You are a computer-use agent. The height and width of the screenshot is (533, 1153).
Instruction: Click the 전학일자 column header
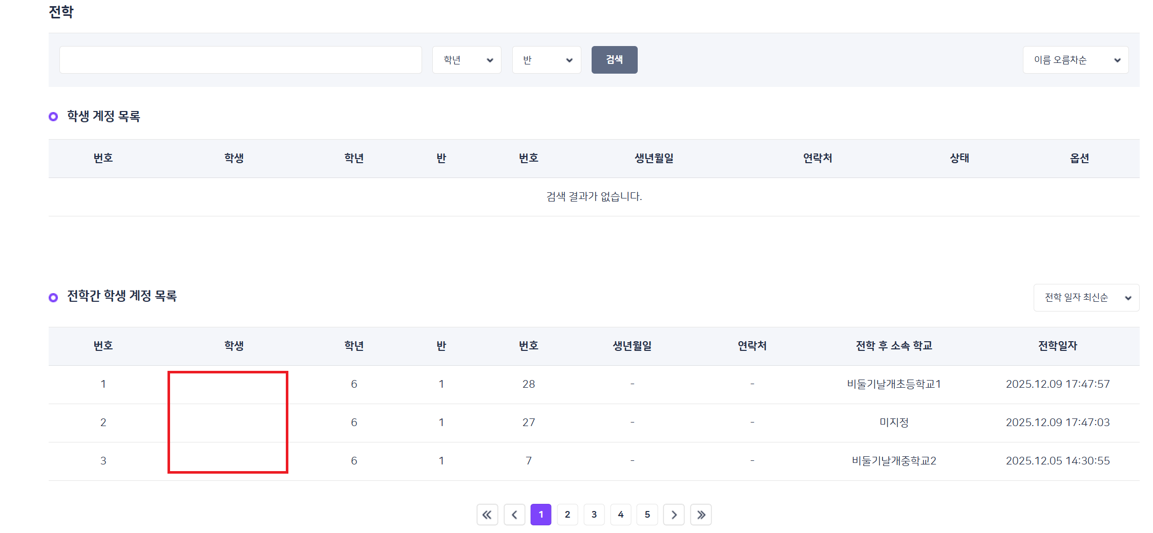(1058, 346)
